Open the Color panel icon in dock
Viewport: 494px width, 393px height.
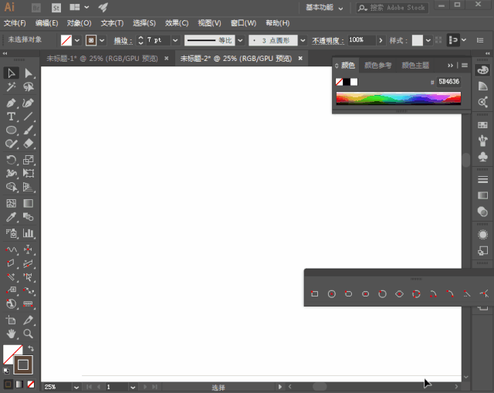[482, 70]
